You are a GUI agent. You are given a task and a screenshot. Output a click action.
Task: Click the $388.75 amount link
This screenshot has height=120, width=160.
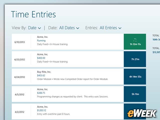pos(41,93)
